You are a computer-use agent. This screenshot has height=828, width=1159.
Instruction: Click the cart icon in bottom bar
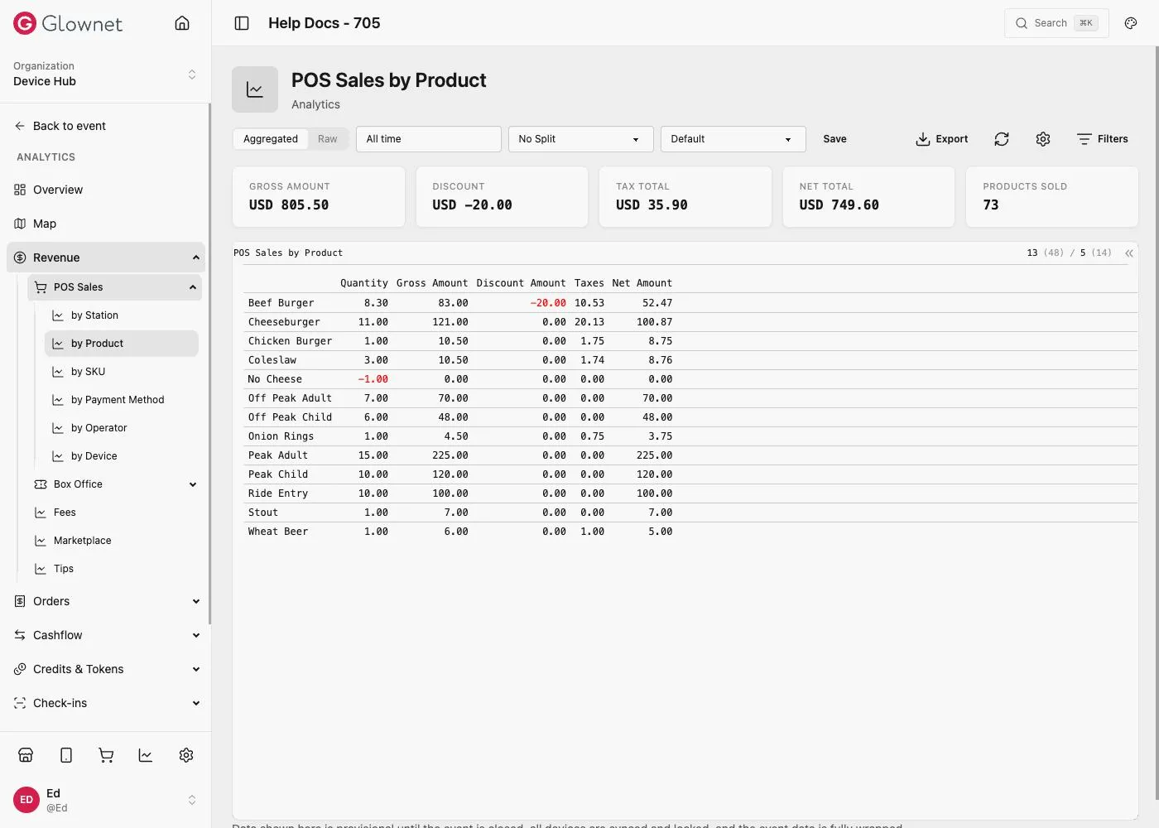[x=106, y=755]
